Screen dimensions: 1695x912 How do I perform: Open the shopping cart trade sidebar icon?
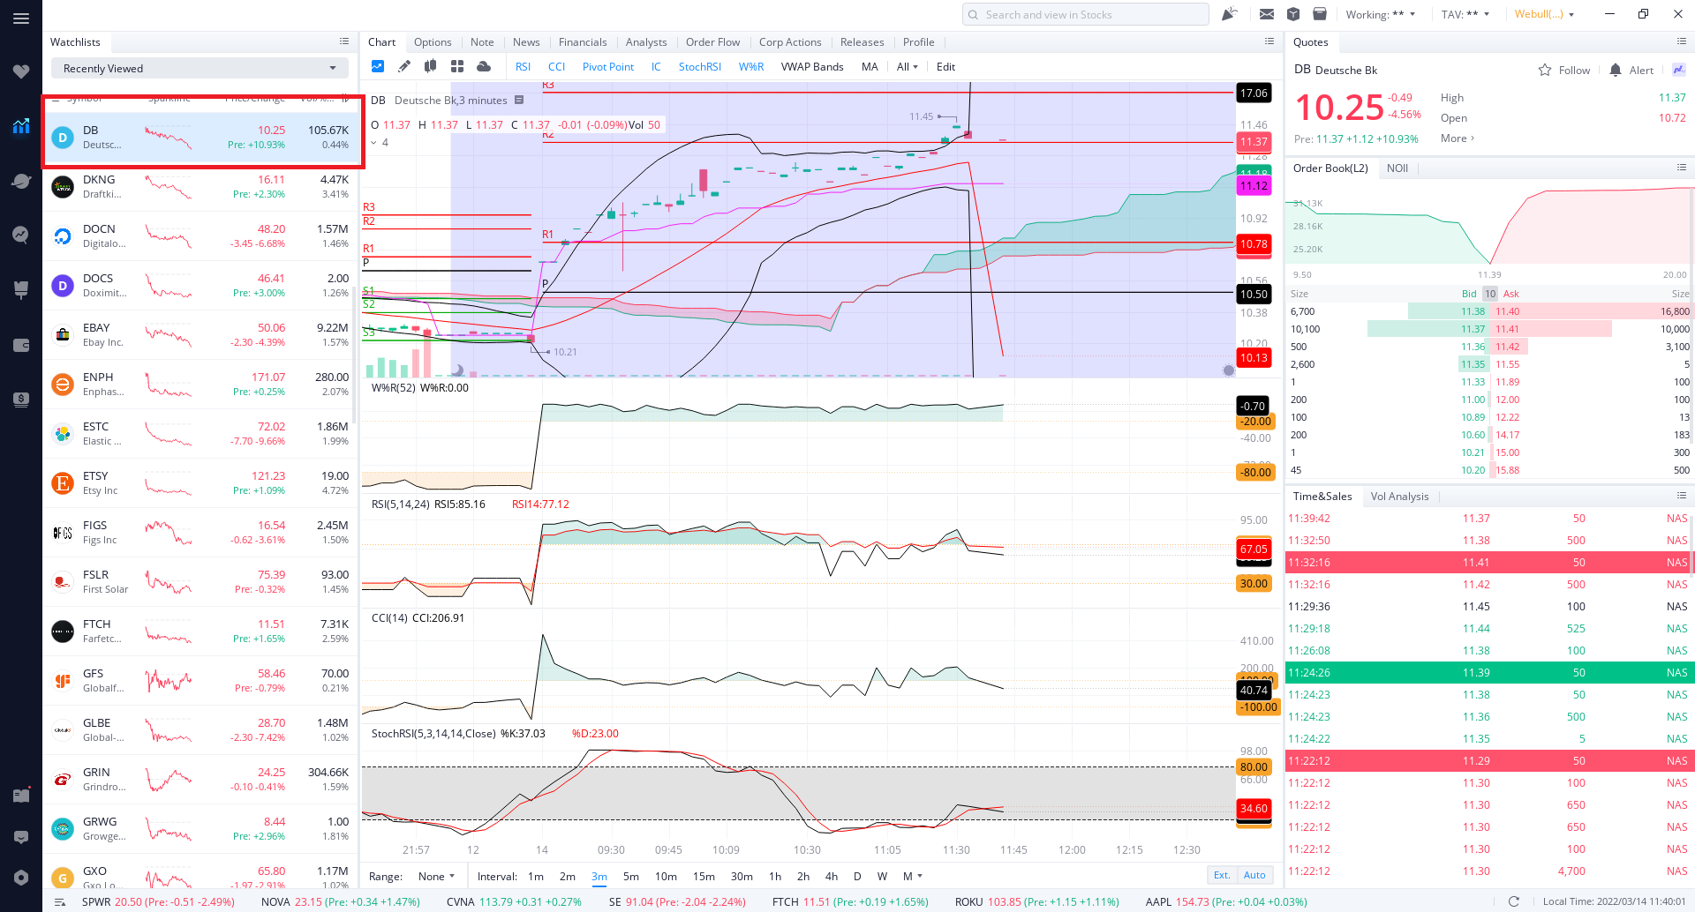pos(21,289)
